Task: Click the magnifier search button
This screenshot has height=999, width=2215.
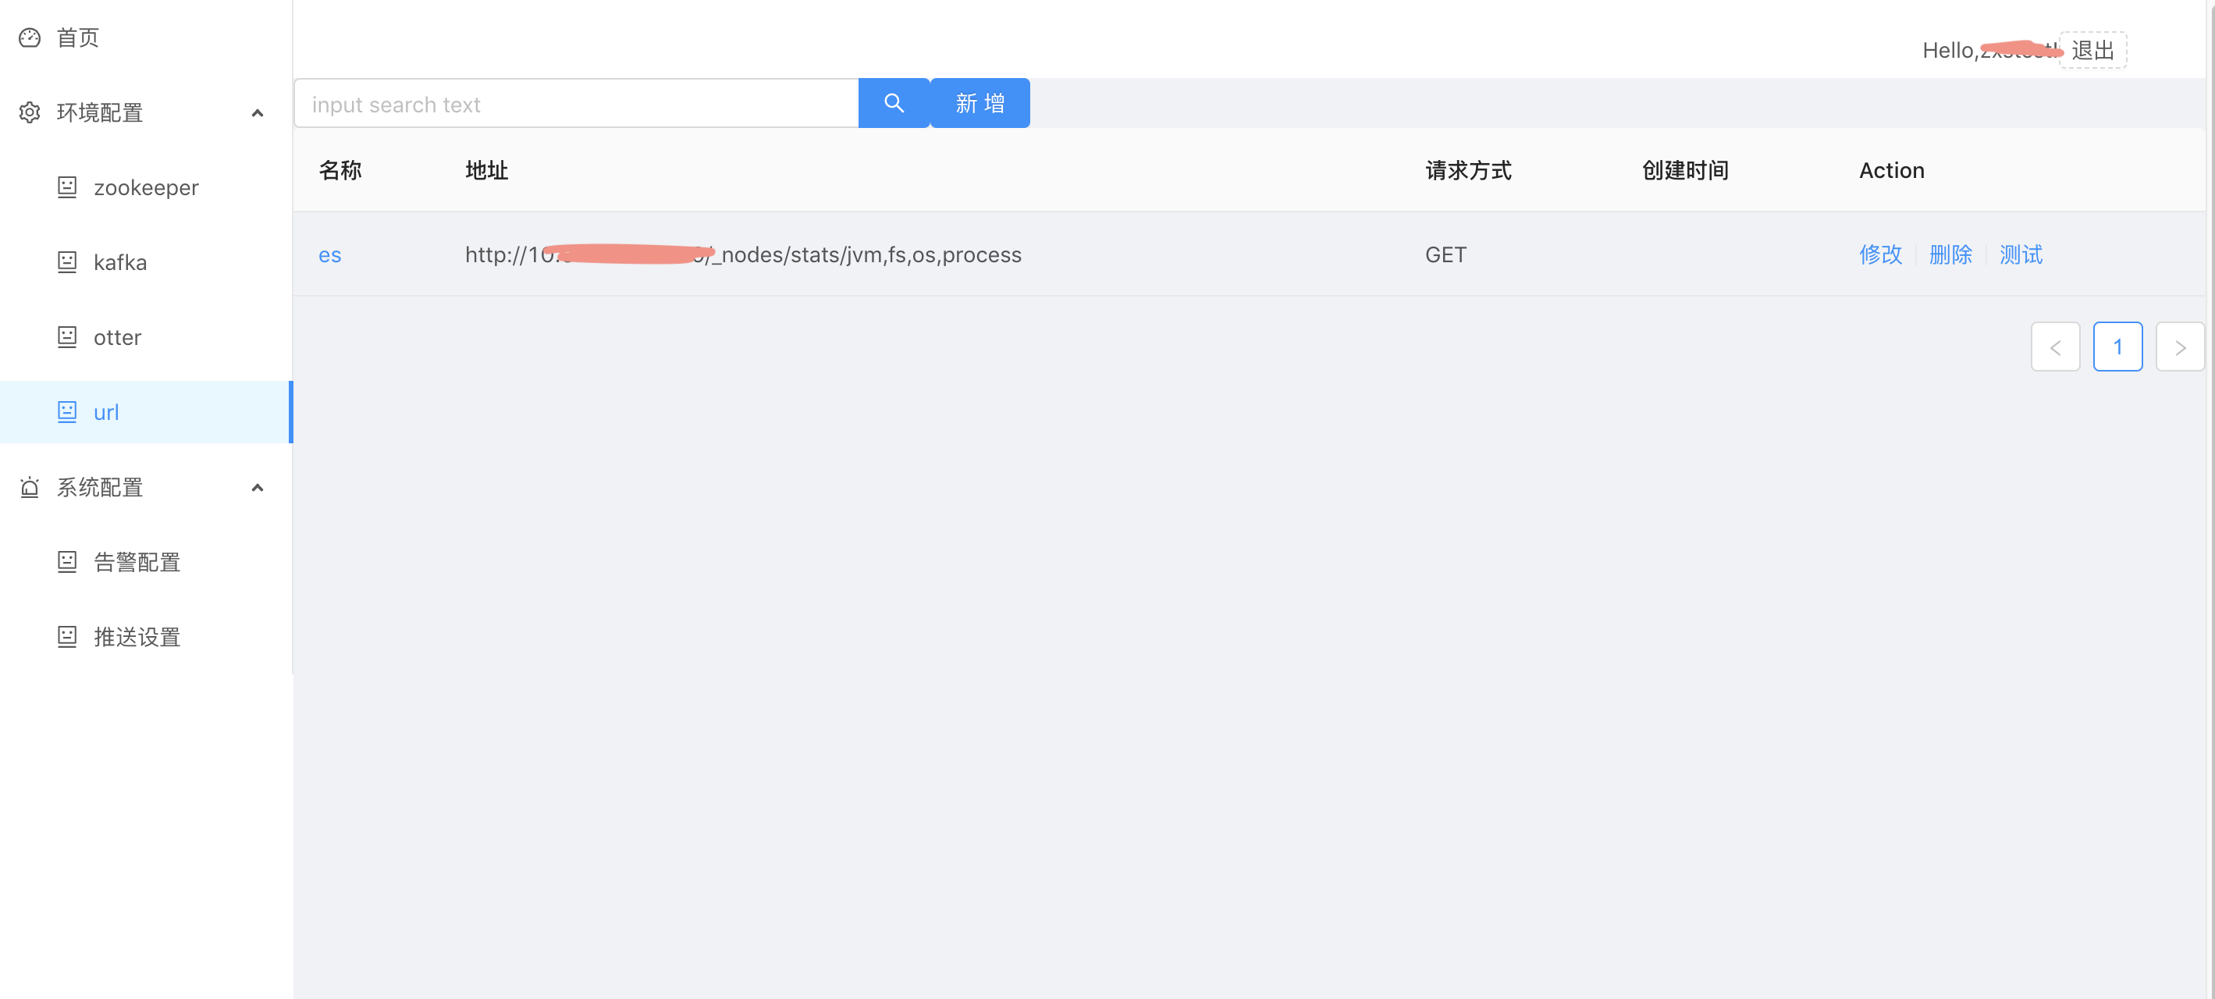Action: coord(894,103)
